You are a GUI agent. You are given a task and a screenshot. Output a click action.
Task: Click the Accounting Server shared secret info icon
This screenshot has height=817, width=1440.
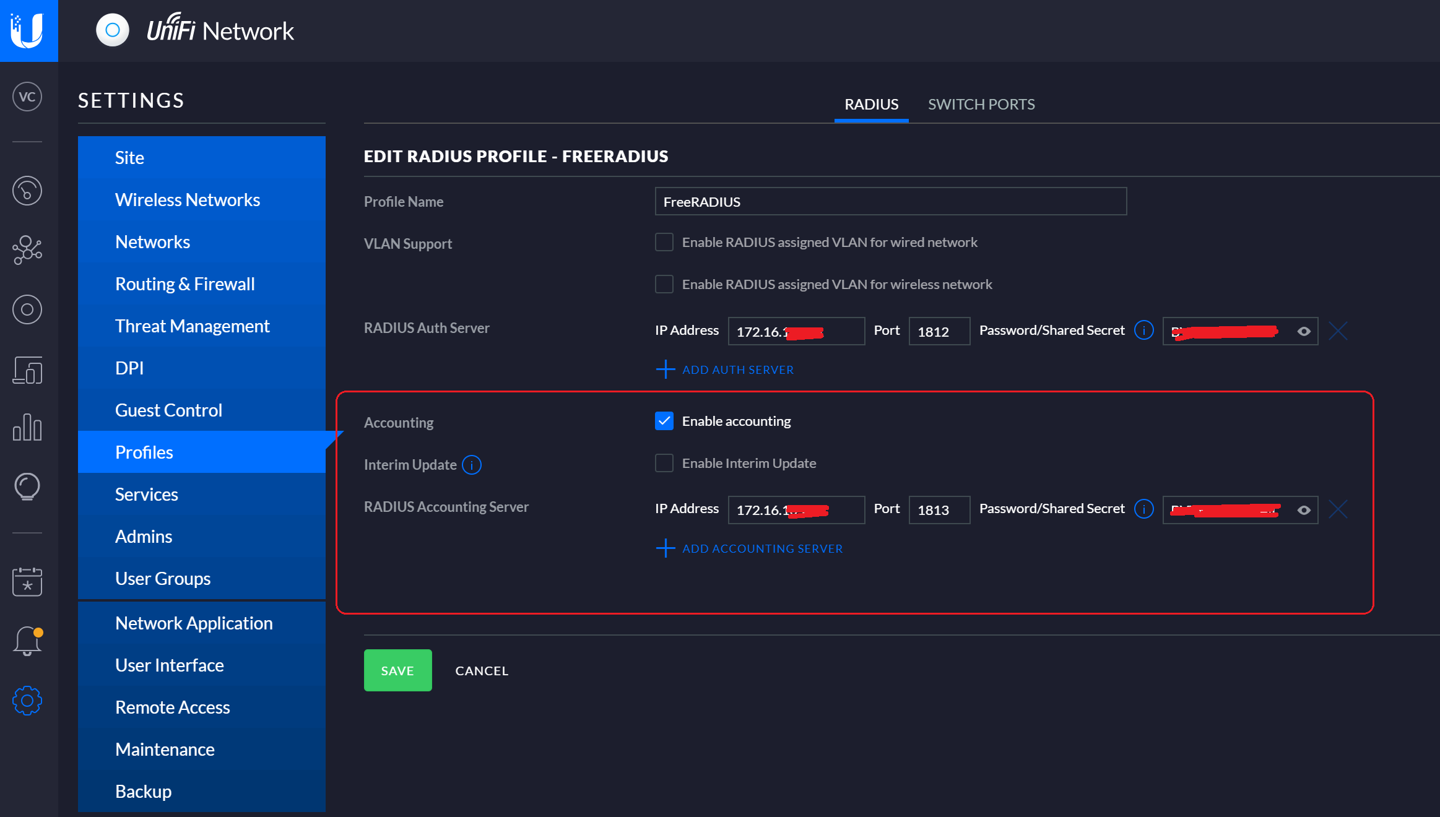(x=1143, y=509)
